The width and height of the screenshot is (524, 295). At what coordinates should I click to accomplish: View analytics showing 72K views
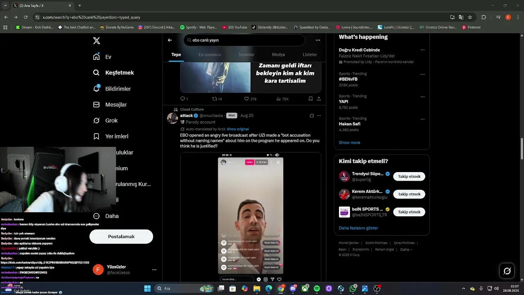[x=282, y=99]
